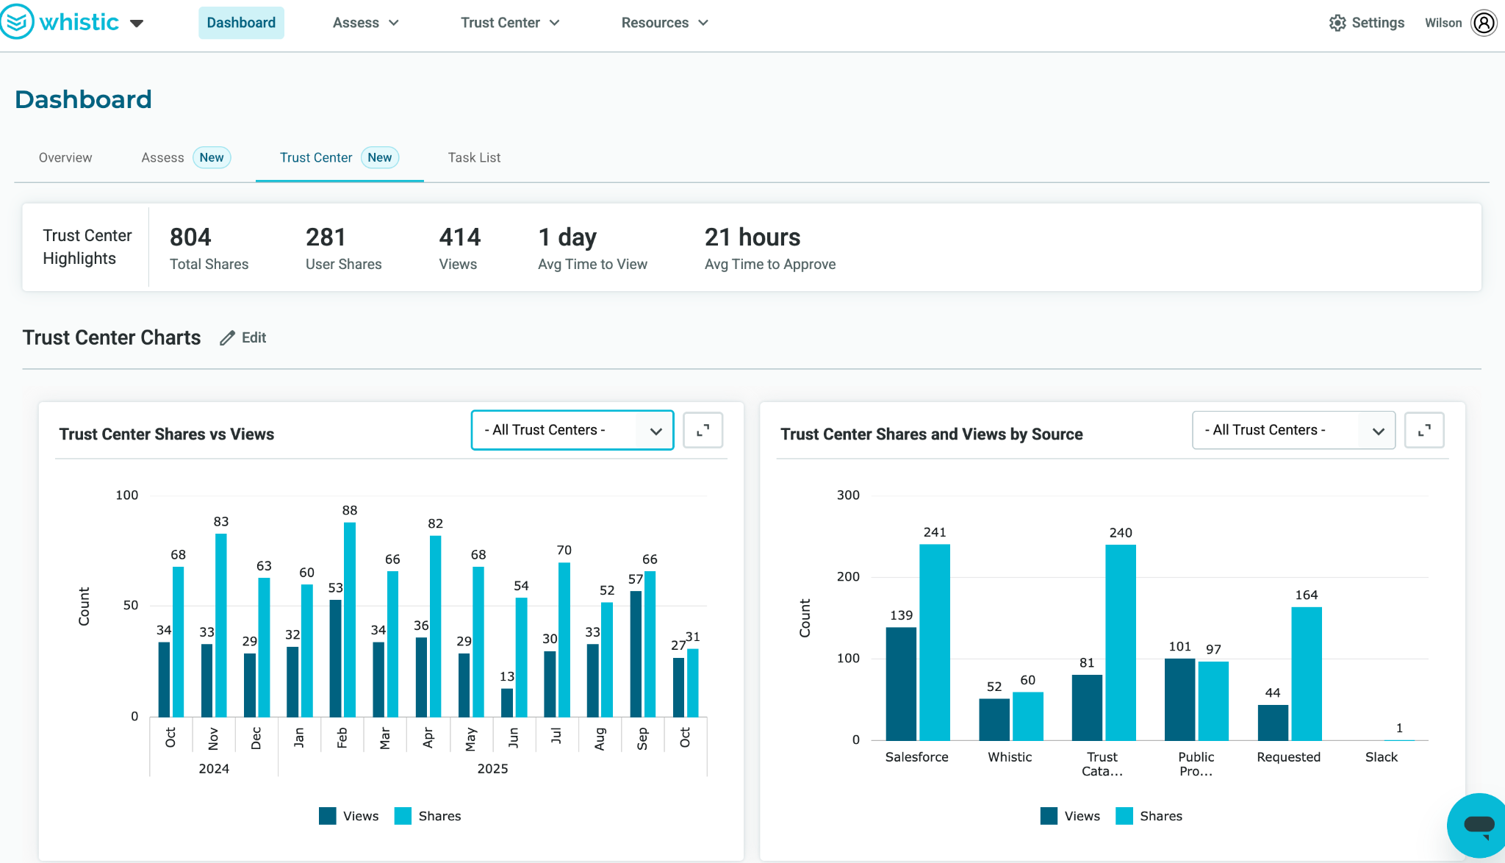Screen dimensions: 1505x863
Task: Open Settings via the gear icon
Action: 1337,22
